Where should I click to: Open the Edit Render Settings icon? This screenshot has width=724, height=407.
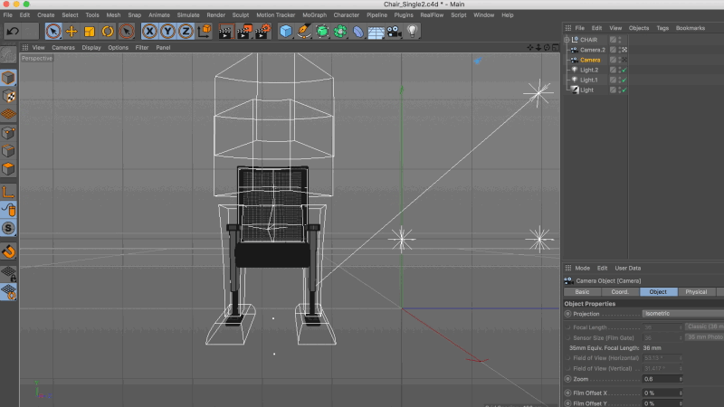point(263,31)
